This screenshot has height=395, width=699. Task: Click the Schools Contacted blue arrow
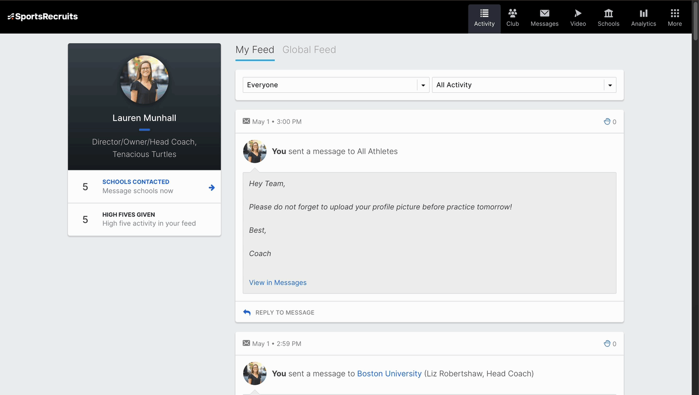click(x=212, y=188)
